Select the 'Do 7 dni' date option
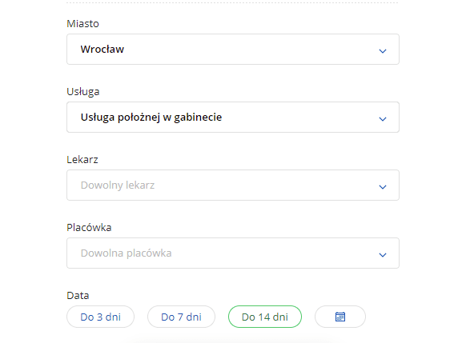 [181, 317]
